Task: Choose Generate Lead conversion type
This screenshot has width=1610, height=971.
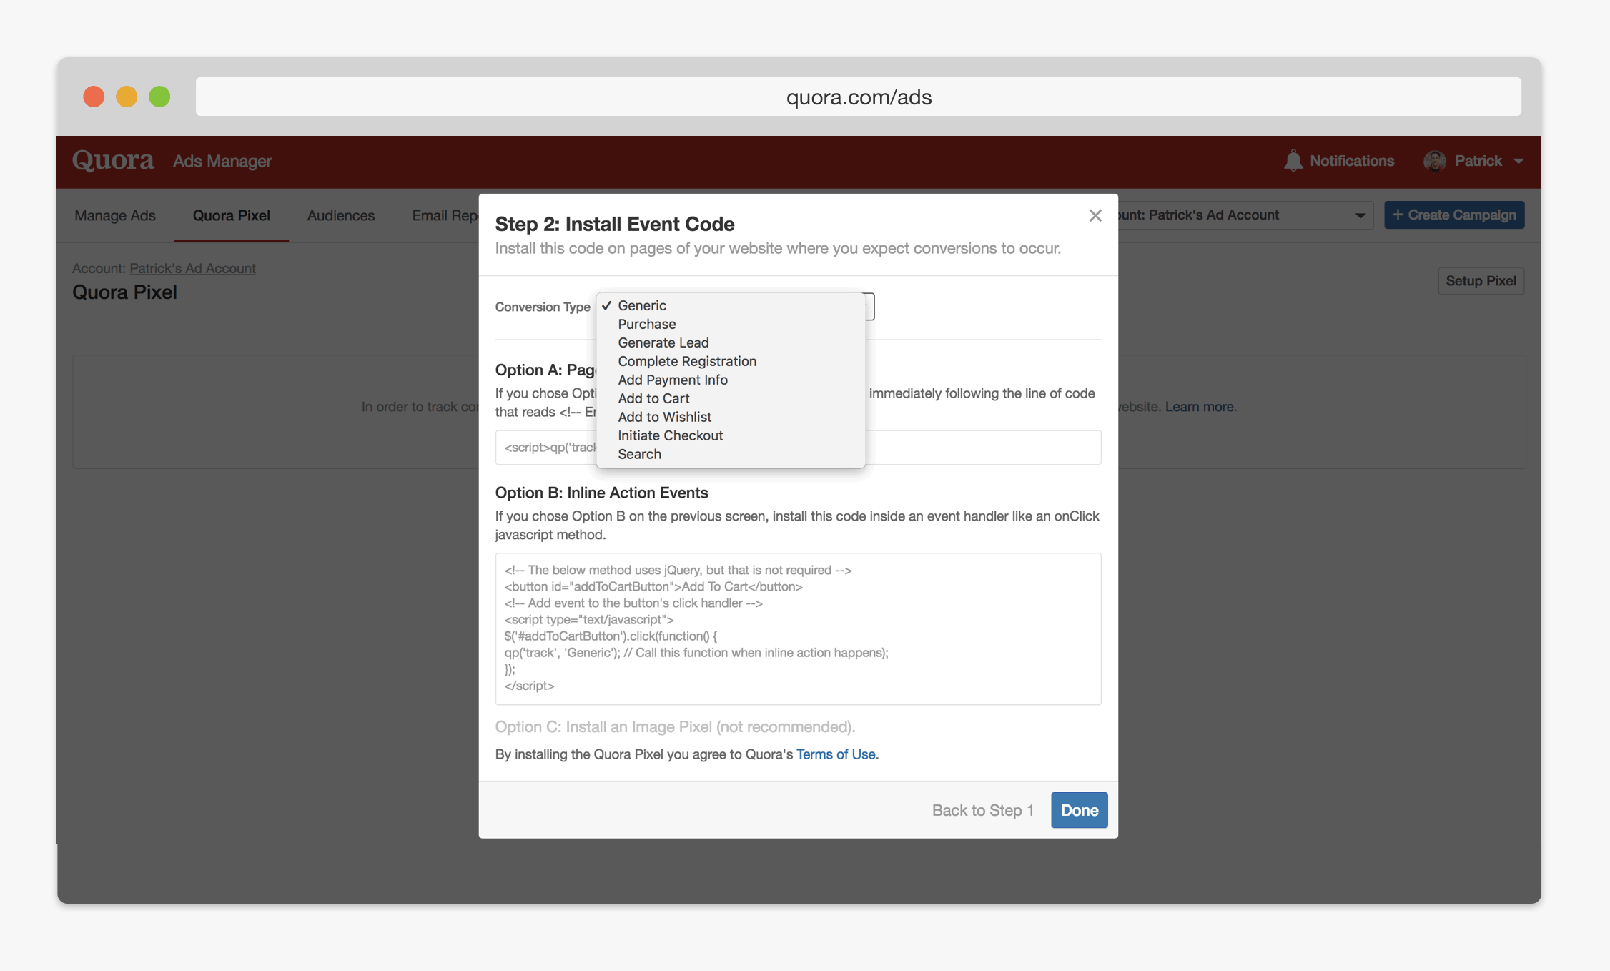Action: point(730,342)
